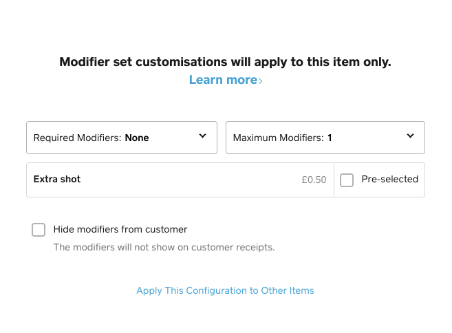The height and width of the screenshot is (333, 452).
Task: Open the Maximum Modifiers dropdown
Action: (x=325, y=138)
